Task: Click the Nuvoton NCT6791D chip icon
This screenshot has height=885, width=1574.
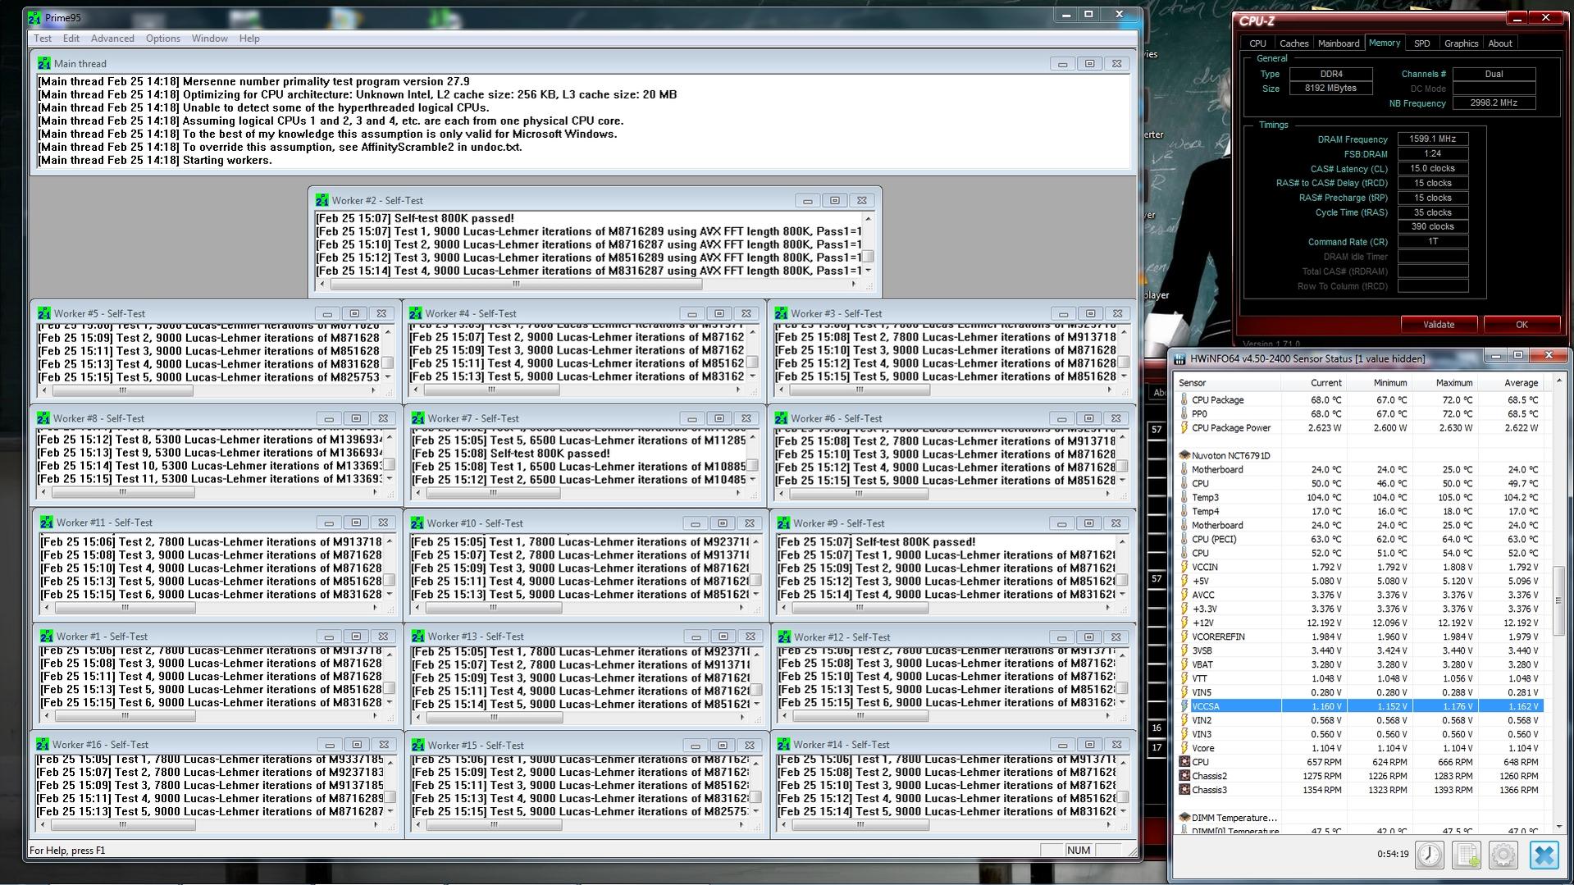Action: click(x=1184, y=455)
